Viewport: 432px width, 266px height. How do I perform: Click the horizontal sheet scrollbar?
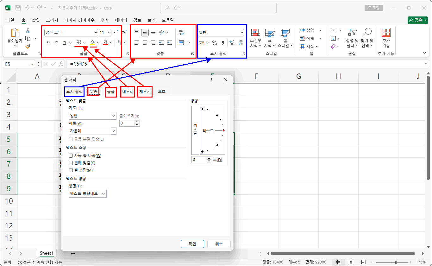pyautogui.click(x=342, y=254)
